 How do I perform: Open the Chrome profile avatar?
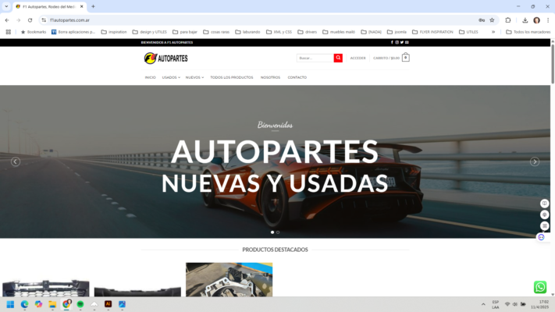tap(536, 20)
